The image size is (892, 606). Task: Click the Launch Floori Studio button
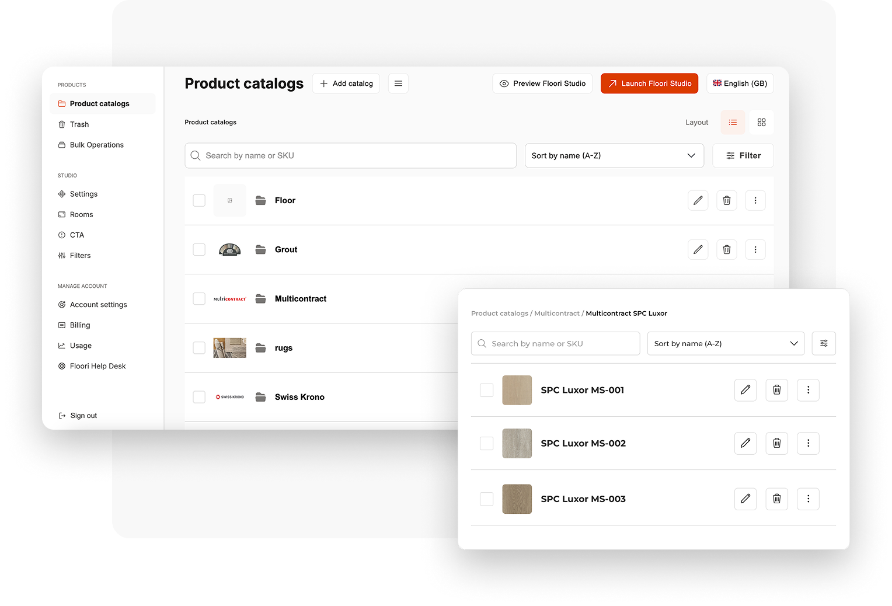coord(649,83)
